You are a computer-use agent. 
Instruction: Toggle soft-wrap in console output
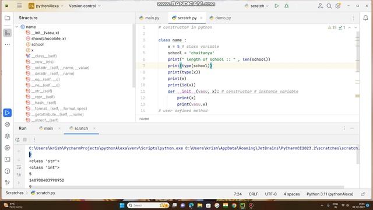point(19,167)
